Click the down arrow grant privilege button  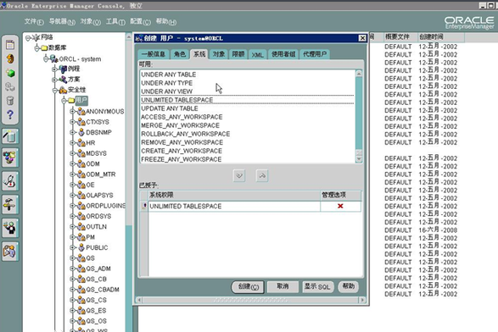coord(239,175)
